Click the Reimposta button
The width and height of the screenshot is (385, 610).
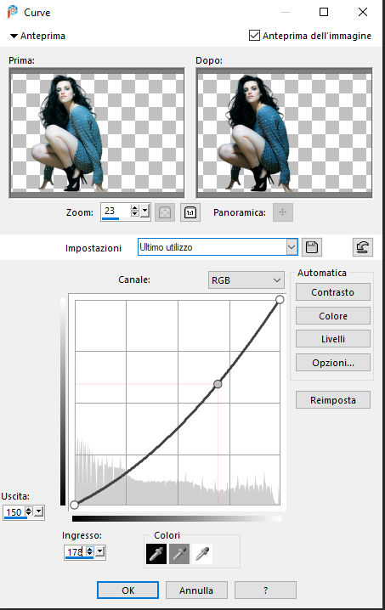coord(333,400)
